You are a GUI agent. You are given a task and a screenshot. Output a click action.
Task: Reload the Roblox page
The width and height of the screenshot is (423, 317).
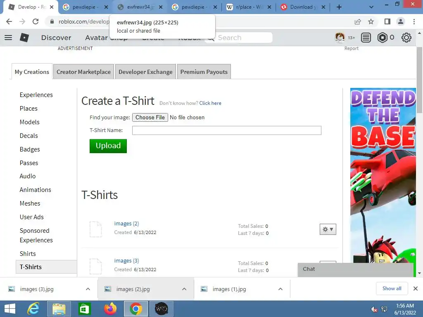click(36, 21)
